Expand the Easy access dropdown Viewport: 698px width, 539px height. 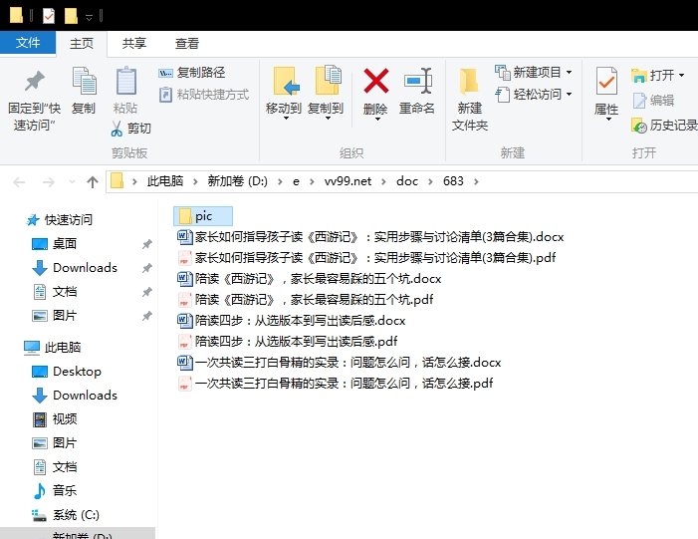[569, 95]
